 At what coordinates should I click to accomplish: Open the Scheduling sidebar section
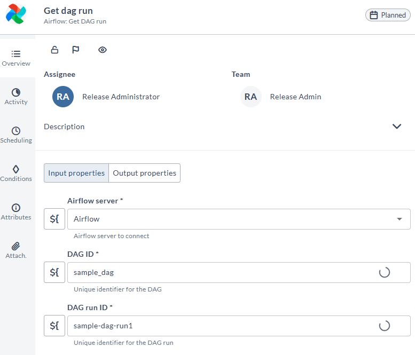click(16, 135)
